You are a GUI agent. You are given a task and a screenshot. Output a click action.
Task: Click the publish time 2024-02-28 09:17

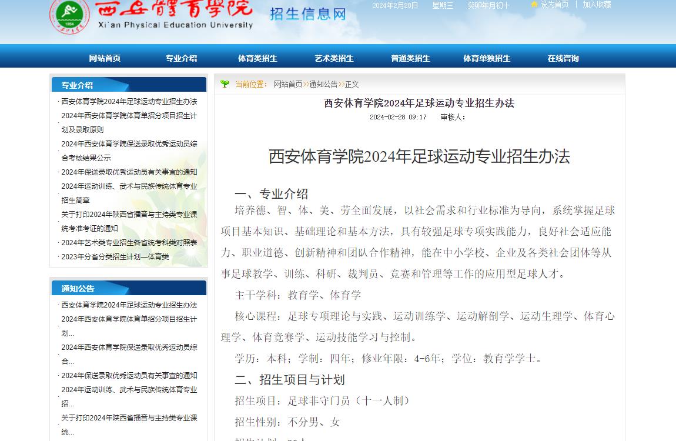click(x=398, y=117)
